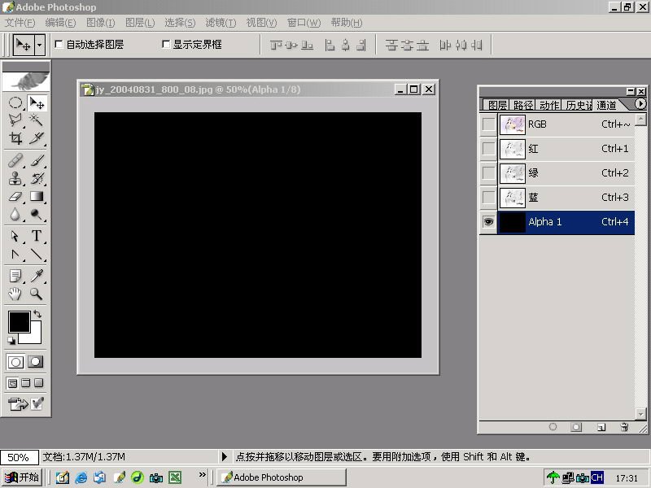Select the Type (T) tool
Viewport: 651px width, 488px height.
coord(37,236)
